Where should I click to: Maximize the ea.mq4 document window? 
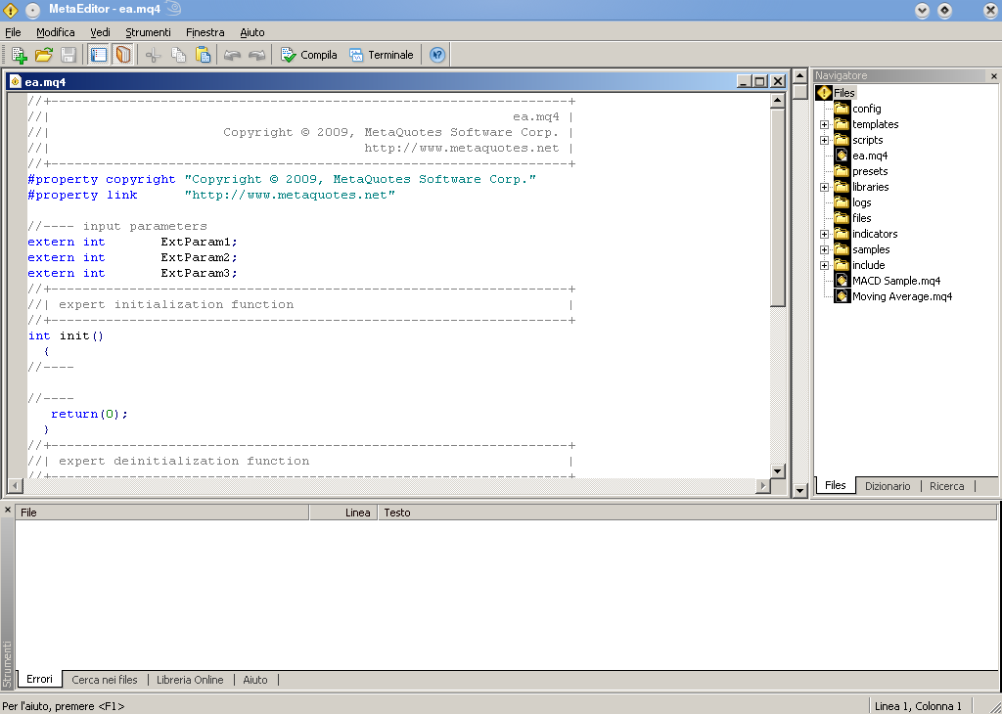point(759,81)
